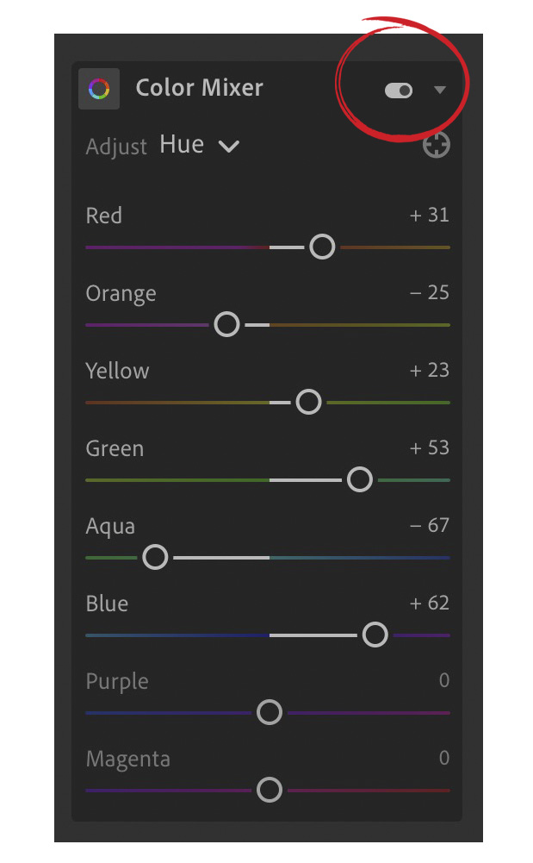Click the Aqua value field -67
The width and height of the screenshot is (533, 863).
[x=430, y=526]
